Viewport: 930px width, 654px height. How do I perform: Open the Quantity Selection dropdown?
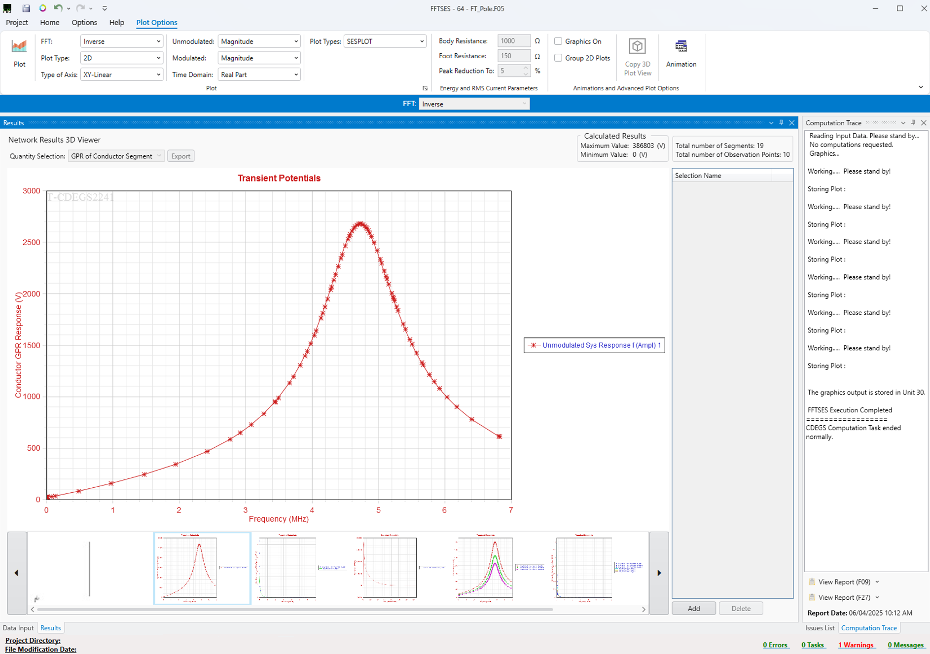point(115,156)
